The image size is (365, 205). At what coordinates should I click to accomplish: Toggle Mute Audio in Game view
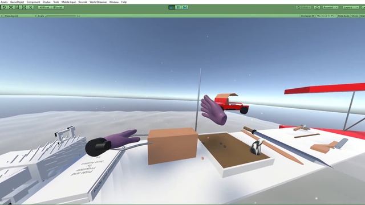343,16
